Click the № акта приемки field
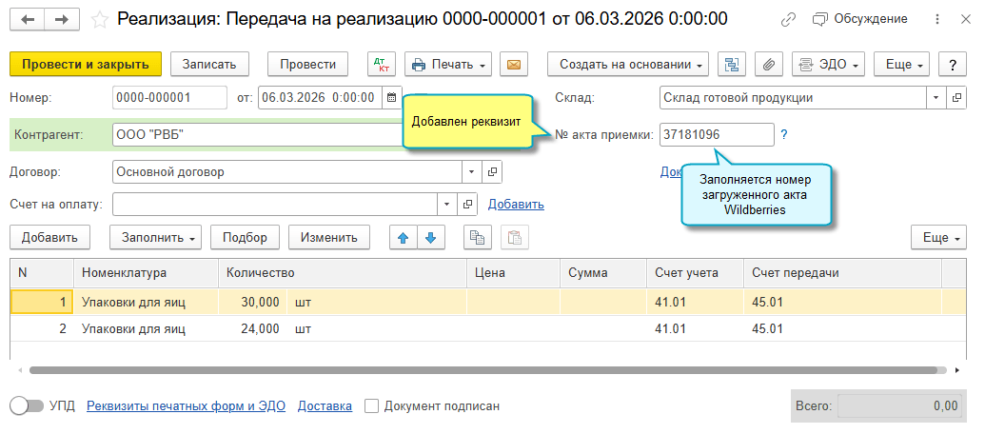The width and height of the screenshot is (985, 434). pos(717,134)
